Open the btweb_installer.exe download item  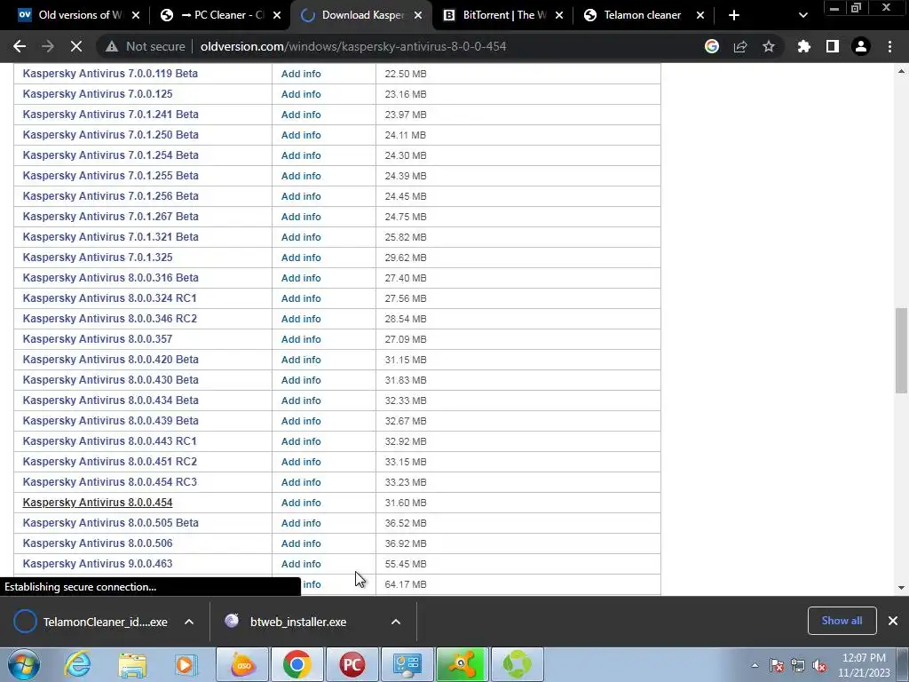click(x=298, y=622)
